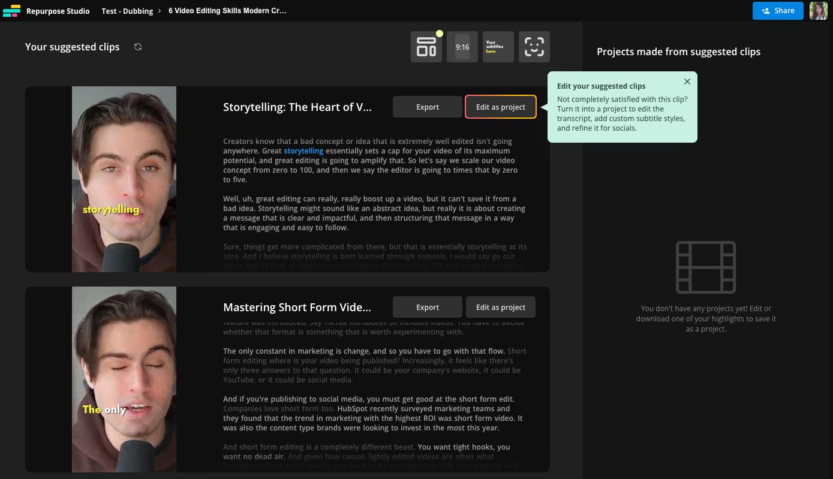Open the Repurpose Studio logo icon
This screenshot has height=479, width=833.
12,10
